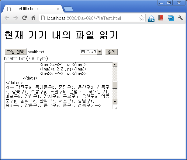
Task: Bookmark this page with the star icon
Action: coord(141,18)
